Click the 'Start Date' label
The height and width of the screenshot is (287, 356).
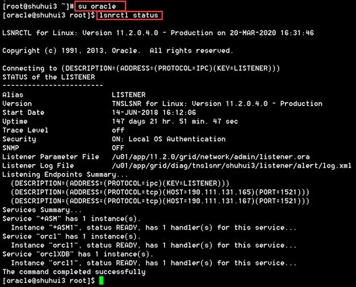point(23,113)
